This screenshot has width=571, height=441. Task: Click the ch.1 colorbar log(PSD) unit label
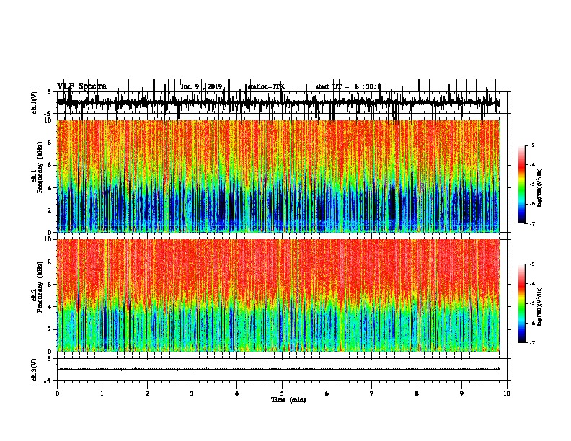pyautogui.click(x=539, y=188)
